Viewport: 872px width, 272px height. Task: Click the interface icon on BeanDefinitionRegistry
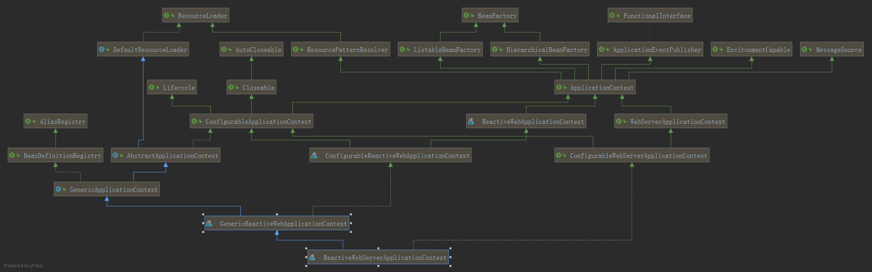pyautogui.click(x=12, y=155)
